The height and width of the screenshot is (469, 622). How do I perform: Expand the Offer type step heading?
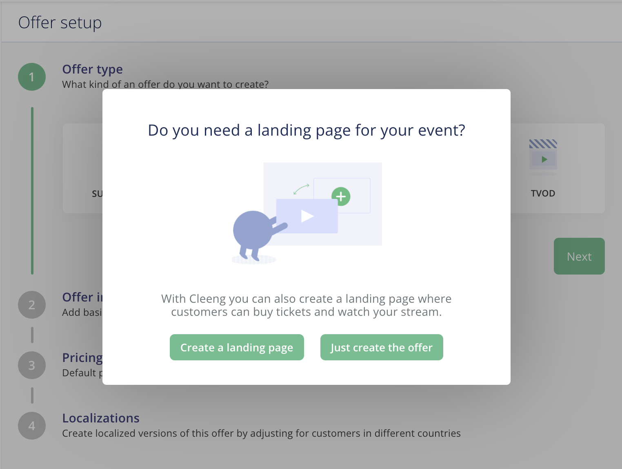pyautogui.click(x=92, y=69)
